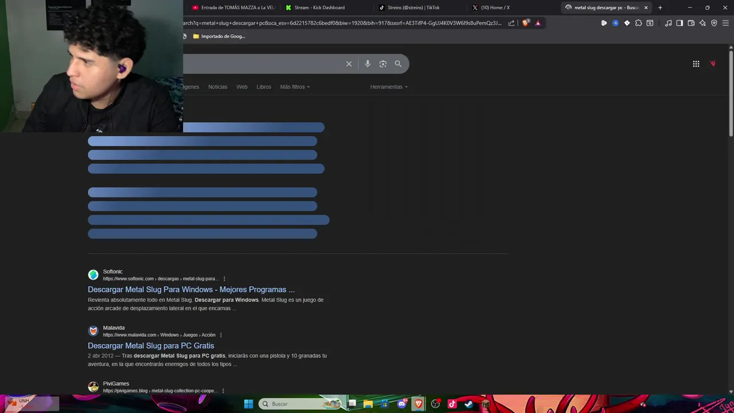
Task: Click the PiviGames source name
Action: [x=116, y=383]
